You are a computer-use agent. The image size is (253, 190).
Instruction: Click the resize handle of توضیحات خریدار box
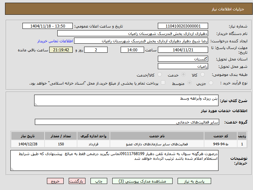click(12, 169)
